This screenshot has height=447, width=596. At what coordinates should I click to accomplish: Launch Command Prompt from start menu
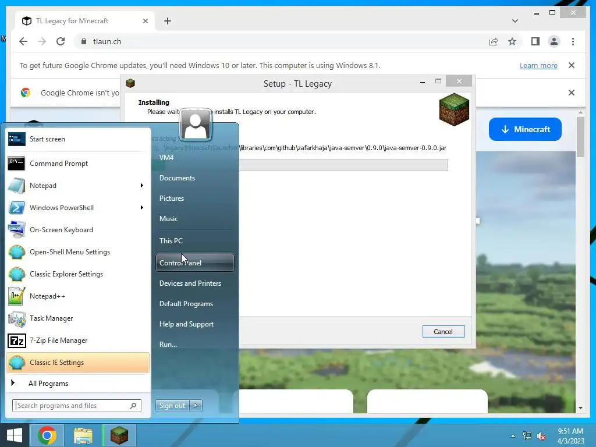coord(78,164)
